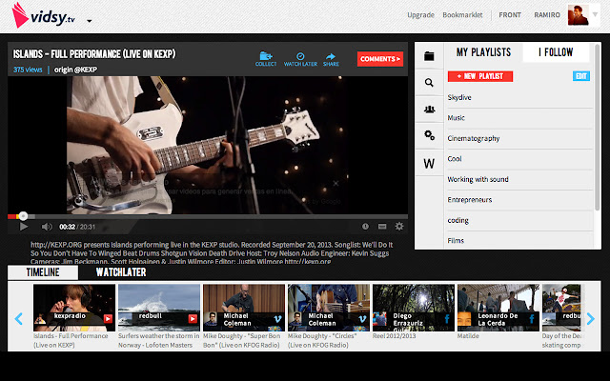This screenshot has height=381, width=610.
Task: Open the search sidebar icon
Action: click(x=429, y=83)
